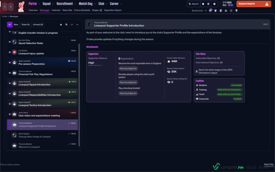The width and height of the screenshot is (275, 172).
Task: Click Reserving Judgement under most reputable team expectation
Action: [128, 69]
